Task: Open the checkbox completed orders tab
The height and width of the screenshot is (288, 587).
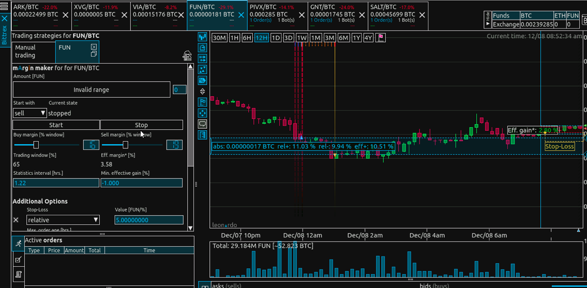Action: click(x=18, y=259)
